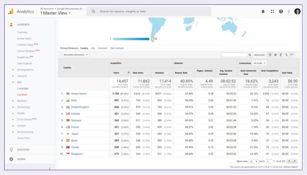The image size is (307, 175).
Task: Open the Admin gear settings
Action: [11, 159]
